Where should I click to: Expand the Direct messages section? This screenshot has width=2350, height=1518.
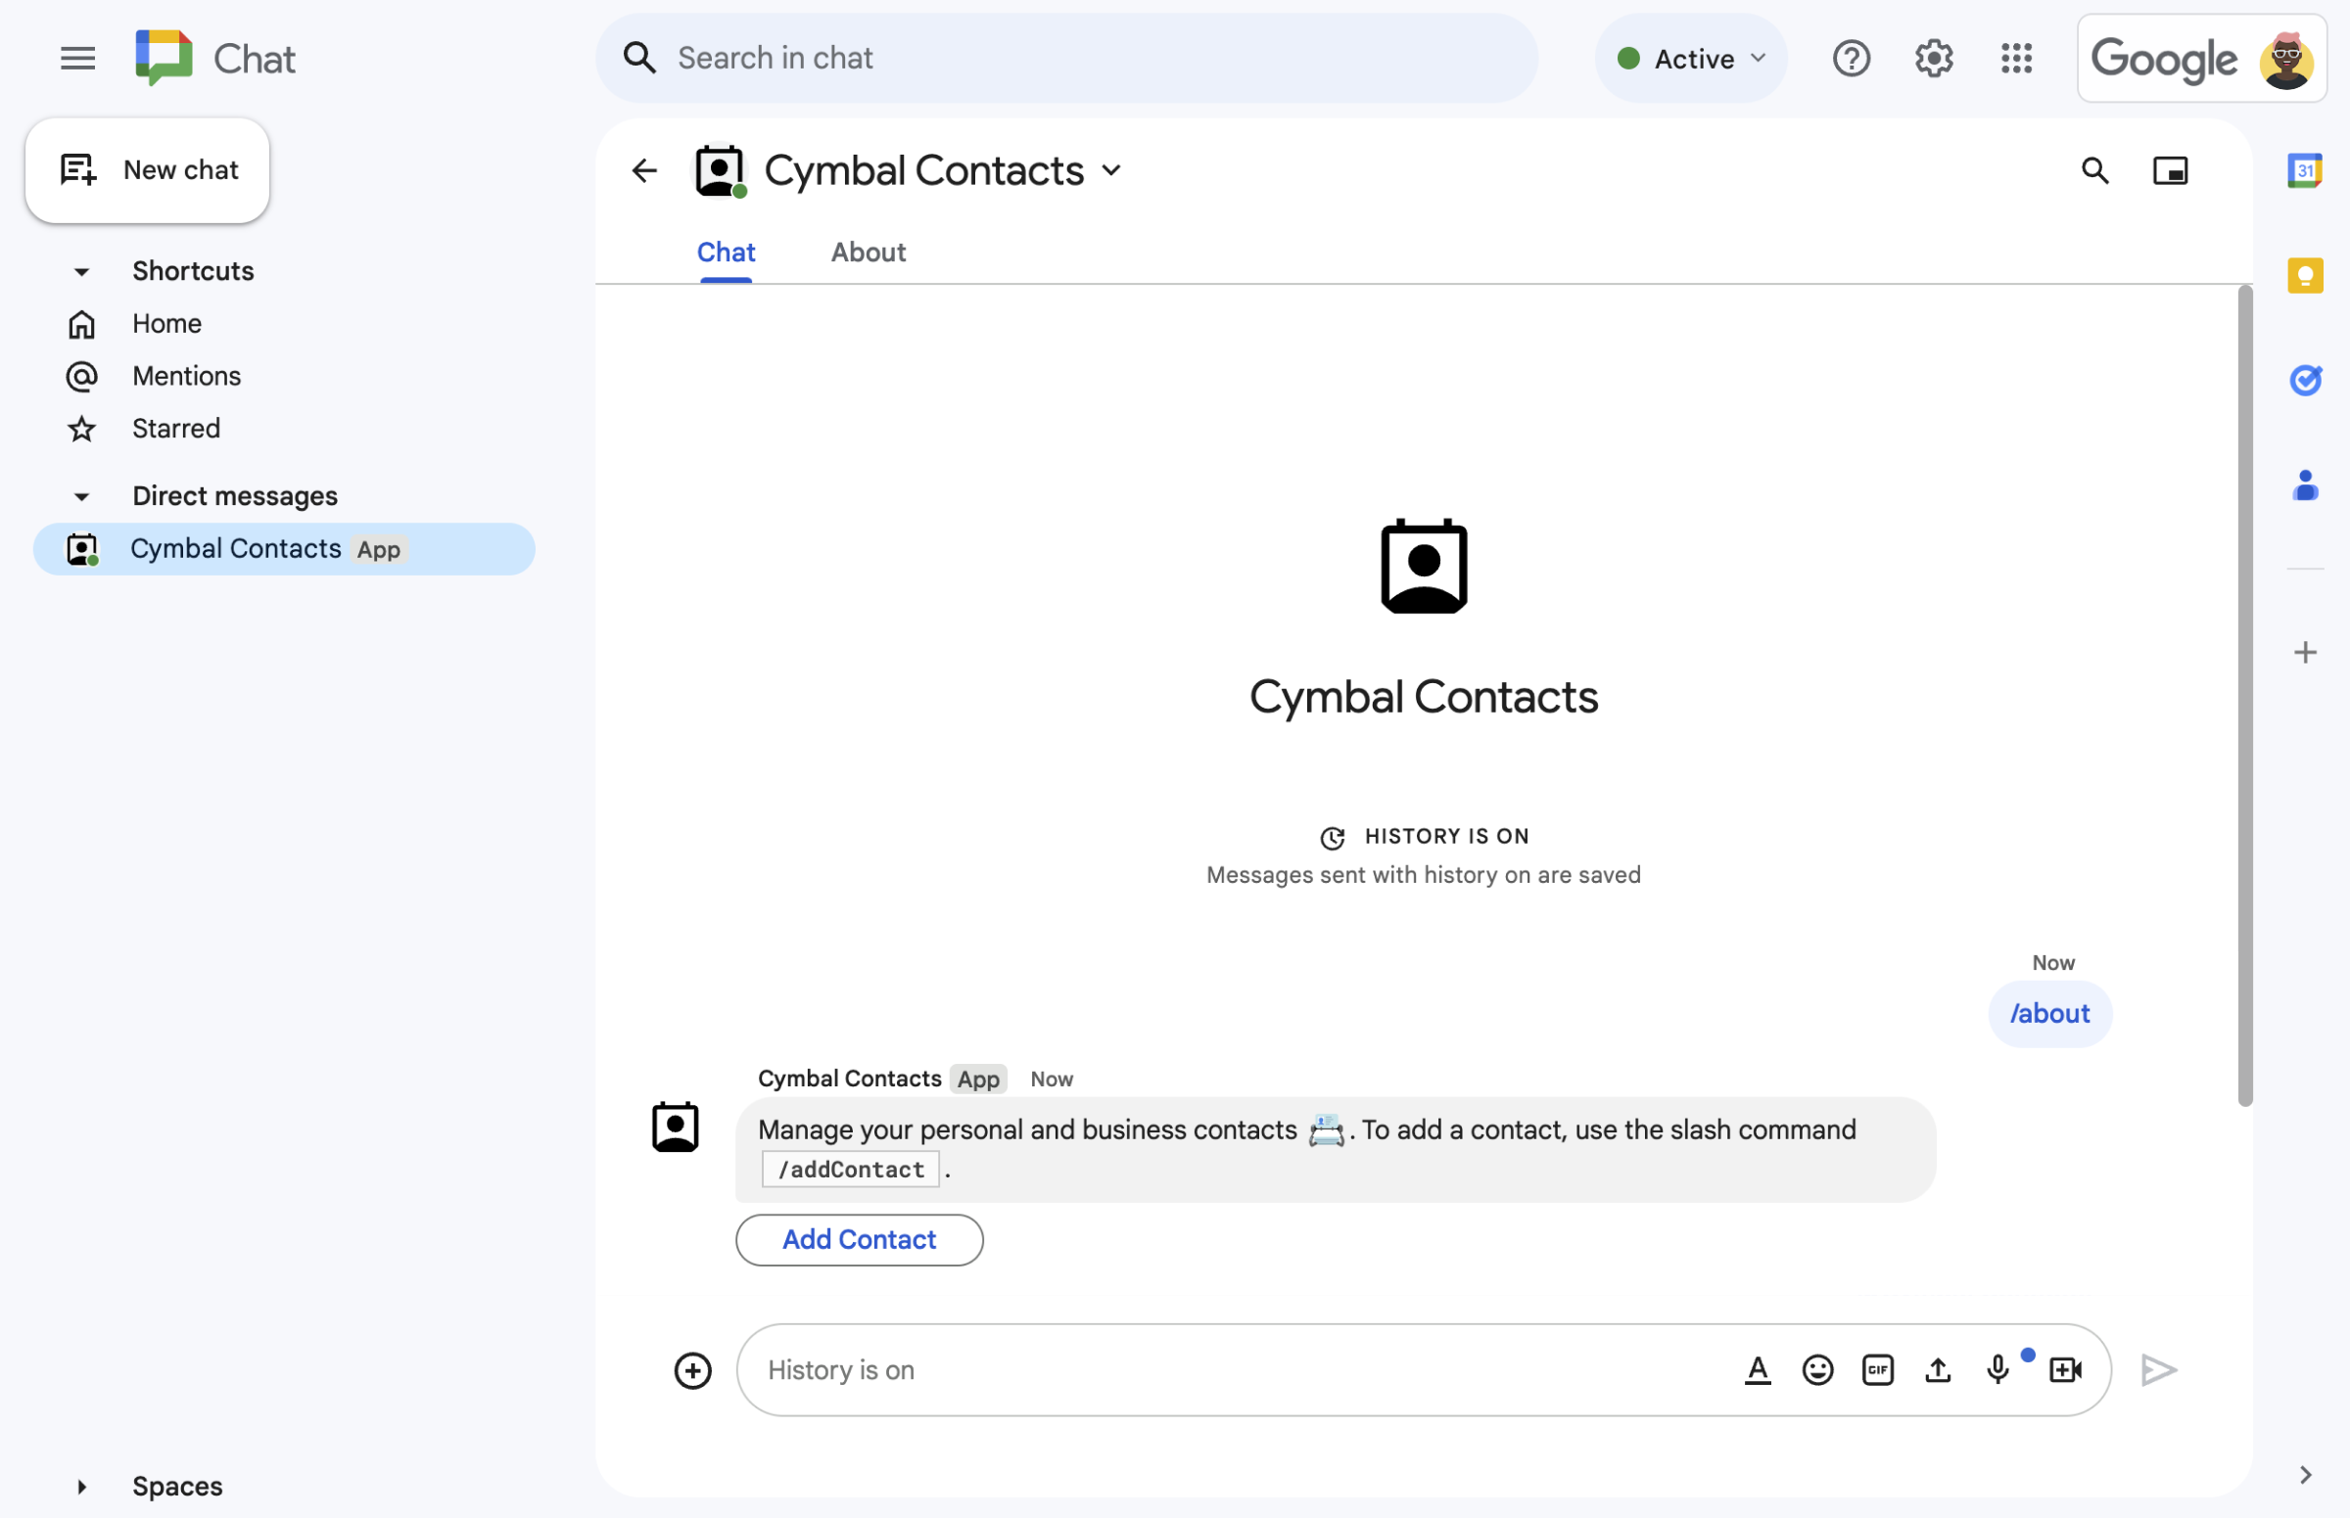click(x=80, y=494)
